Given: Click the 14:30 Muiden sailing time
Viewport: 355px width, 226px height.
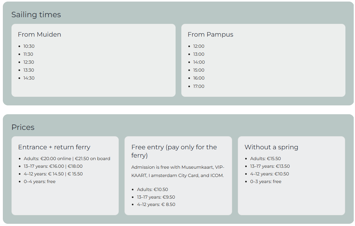Looking at the screenshot, I should [x=29, y=78].
